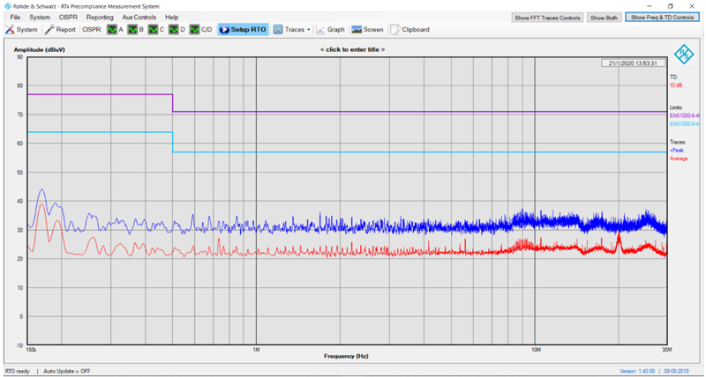This screenshot has width=706, height=377.
Task: Minimize the application window
Action: (x=650, y=6)
